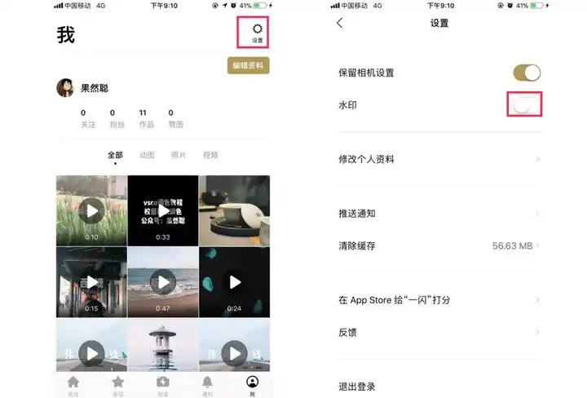Open 推送通知 chevron
The width and height of the screenshot is (587, 398).
click(537, 214)
